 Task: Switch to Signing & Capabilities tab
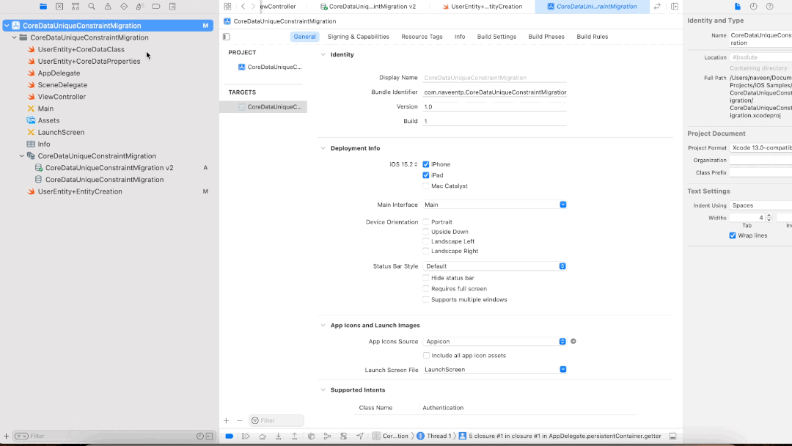[x=358, y=37]
